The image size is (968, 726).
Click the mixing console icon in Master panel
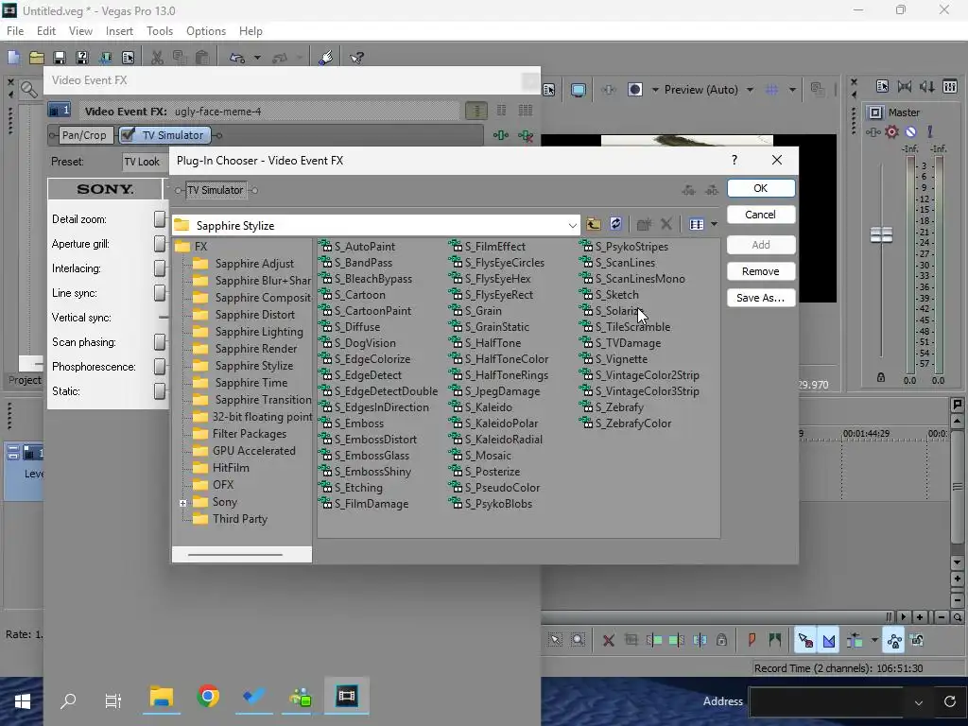(950, 86)
